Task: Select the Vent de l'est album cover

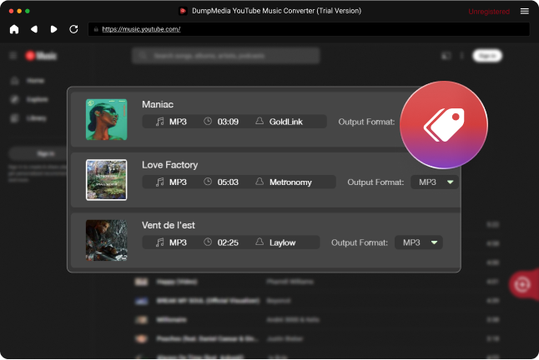Action: click(x=106, y=240)
